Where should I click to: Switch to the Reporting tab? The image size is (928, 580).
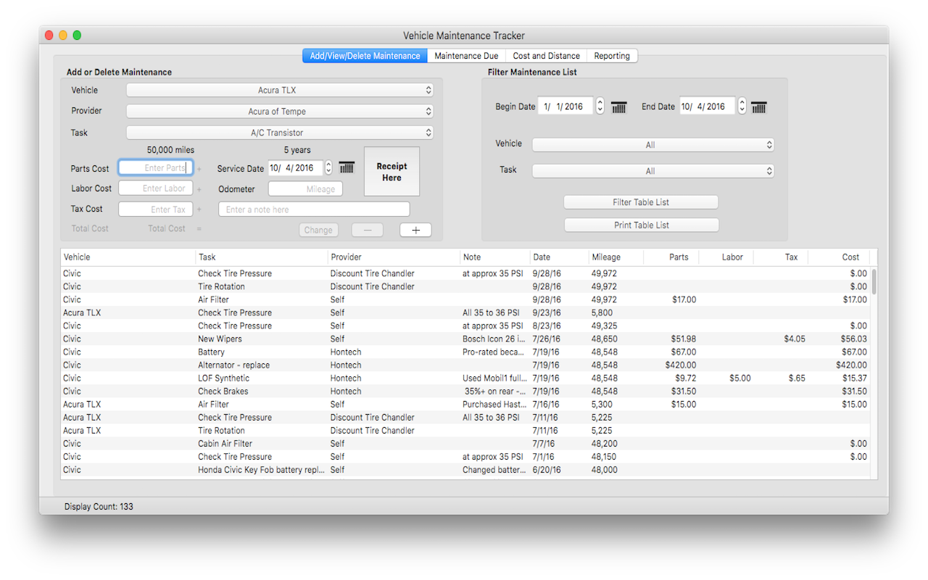pyautogui.click(x=612, y=55)
